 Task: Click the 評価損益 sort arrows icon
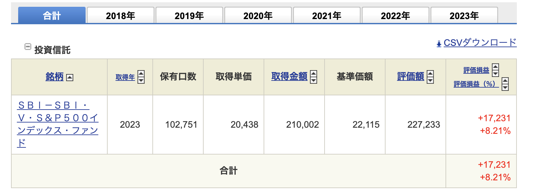tap(495, 70)
